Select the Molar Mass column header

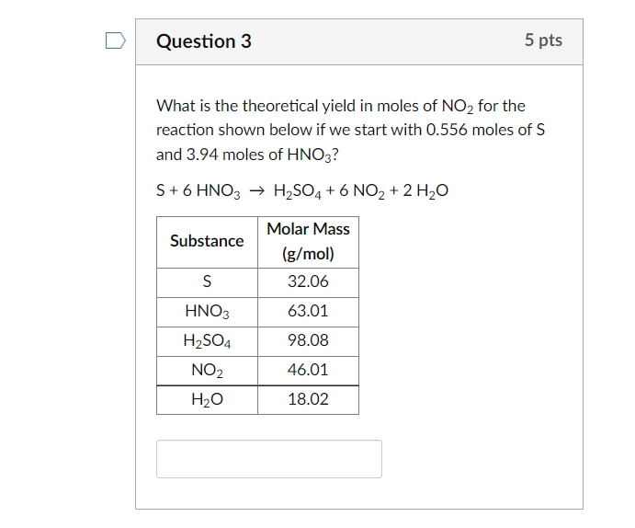coord(308,241)
